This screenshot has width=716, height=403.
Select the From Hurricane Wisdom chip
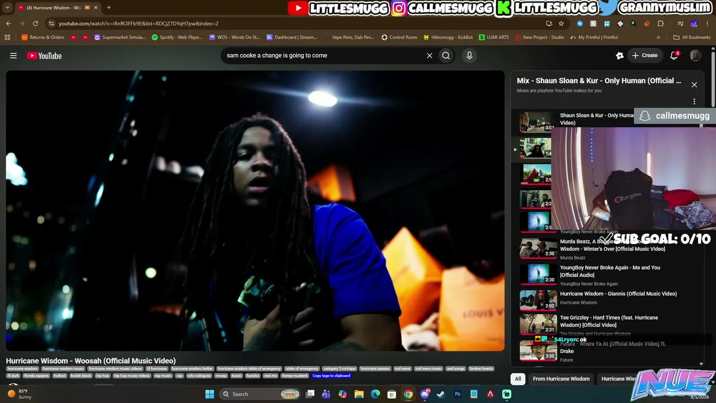pyautogui.click(x=561, y=379)
